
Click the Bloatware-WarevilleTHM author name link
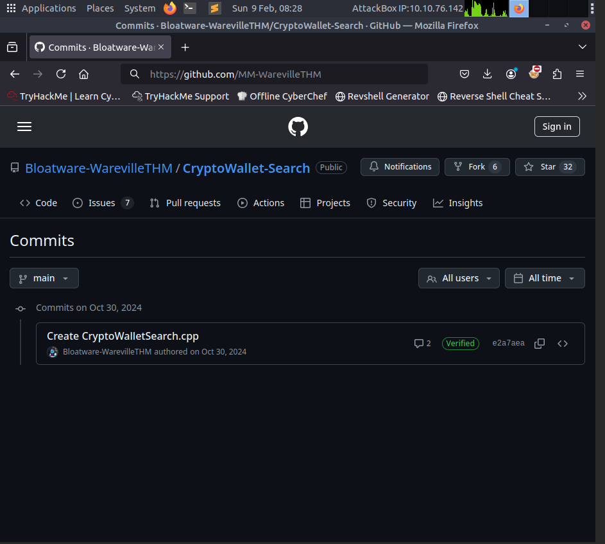click(107, 352)
